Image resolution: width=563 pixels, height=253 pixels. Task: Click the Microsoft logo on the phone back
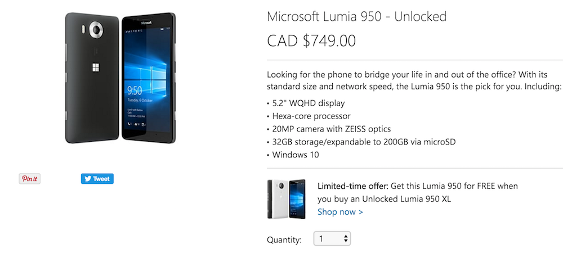(95, 68)
